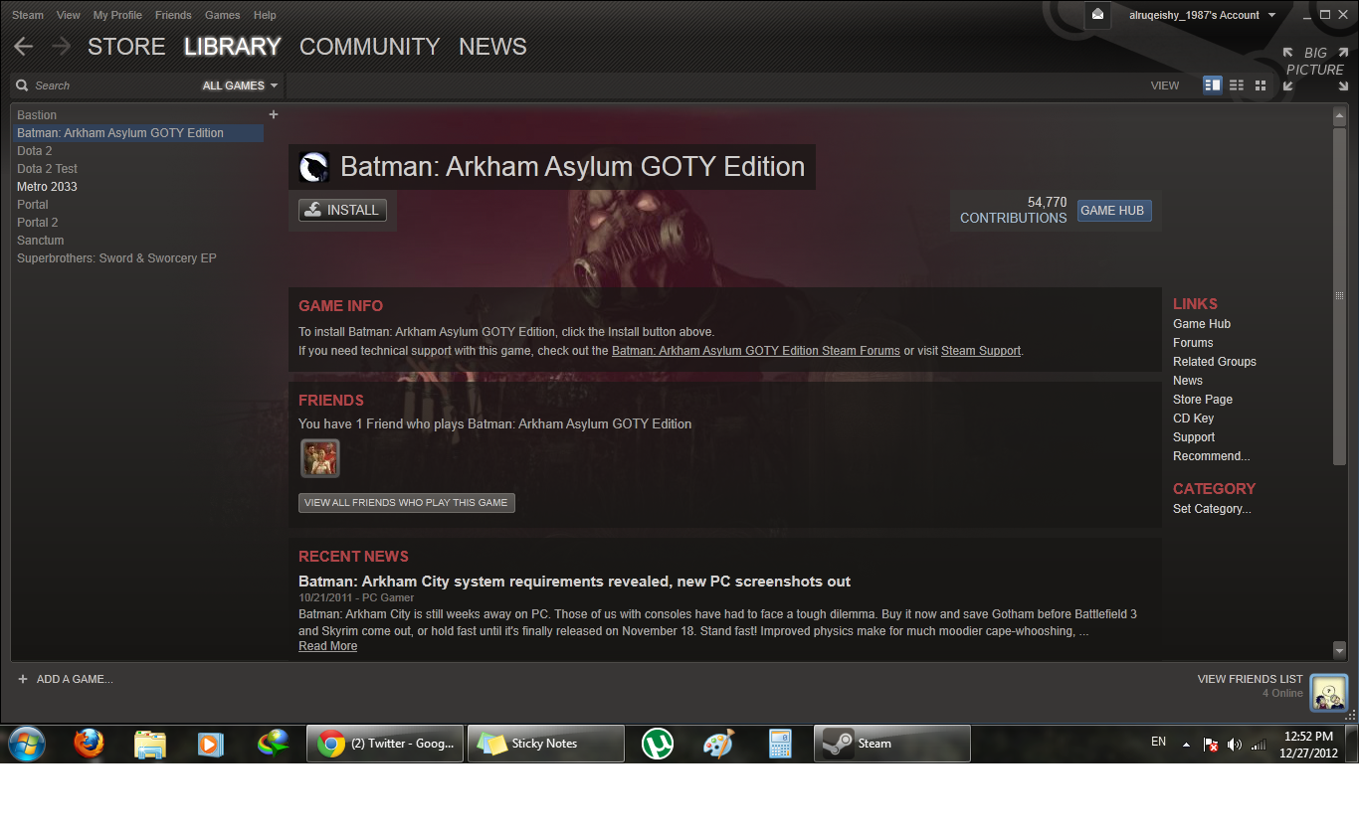The height and width of the screenshot is (836, 1359).
Task: Select the LIBRARY tab
Action: (x=233, y=47)
